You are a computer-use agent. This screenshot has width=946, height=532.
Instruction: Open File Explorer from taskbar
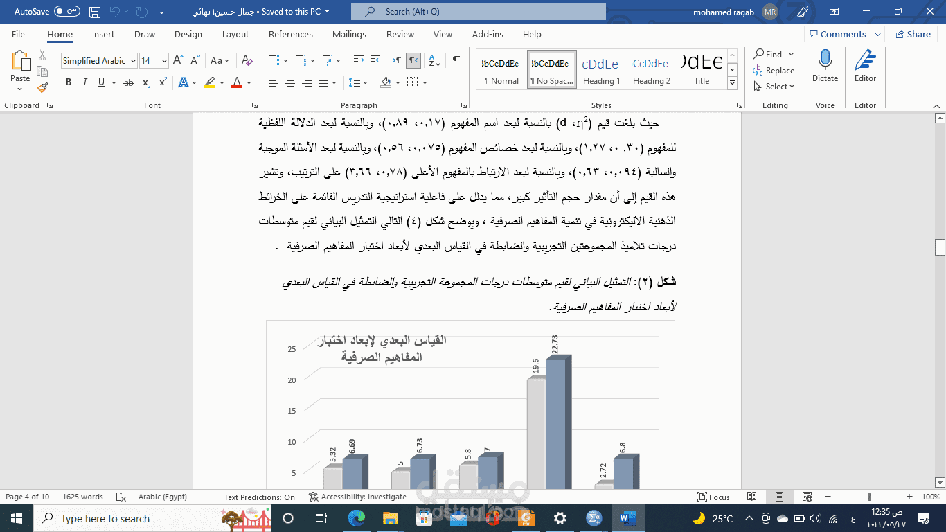(x=390, y=518)
